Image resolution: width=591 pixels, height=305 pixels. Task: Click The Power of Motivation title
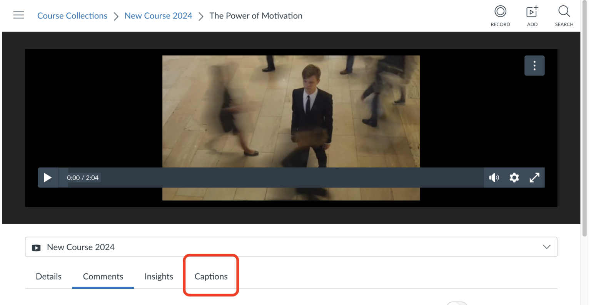click(x=255, y=15)
